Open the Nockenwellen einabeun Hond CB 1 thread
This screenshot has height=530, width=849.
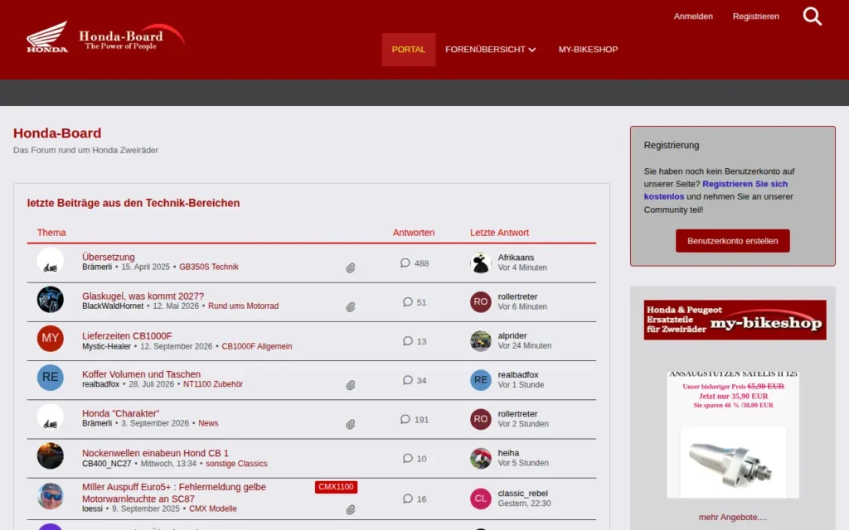click(x=155, y=453)
